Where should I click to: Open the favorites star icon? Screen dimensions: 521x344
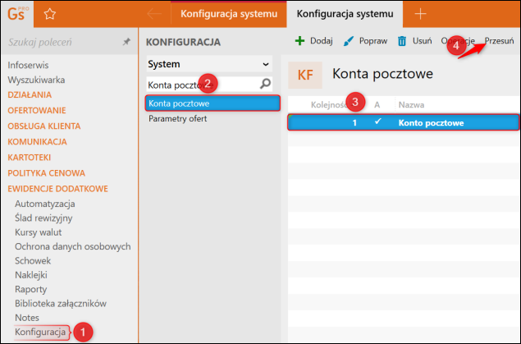tap(50, 14)
